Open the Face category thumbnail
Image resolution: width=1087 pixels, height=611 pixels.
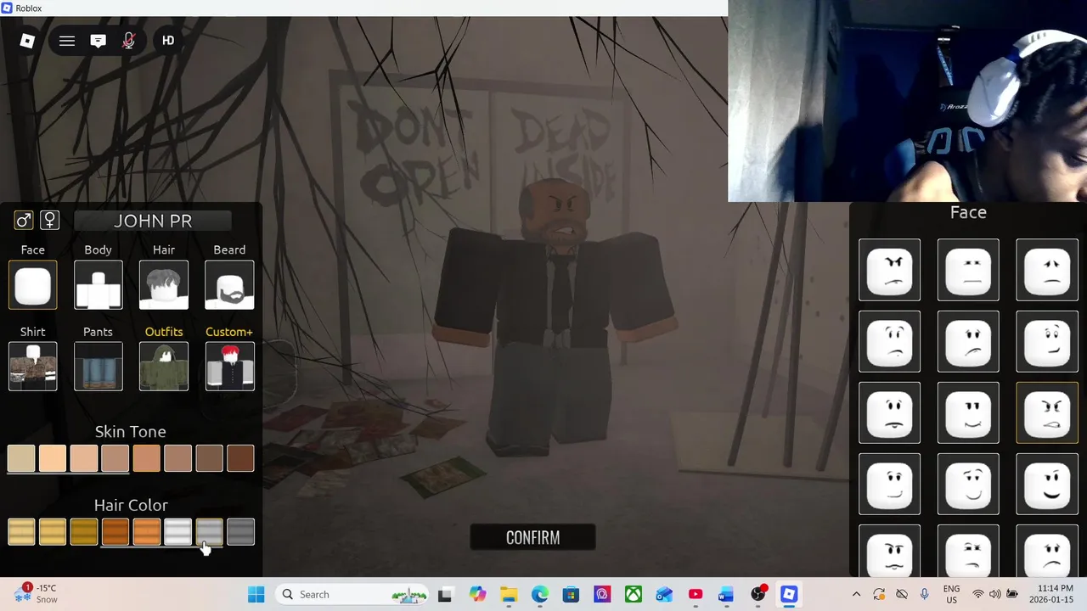tap(33, 284)
